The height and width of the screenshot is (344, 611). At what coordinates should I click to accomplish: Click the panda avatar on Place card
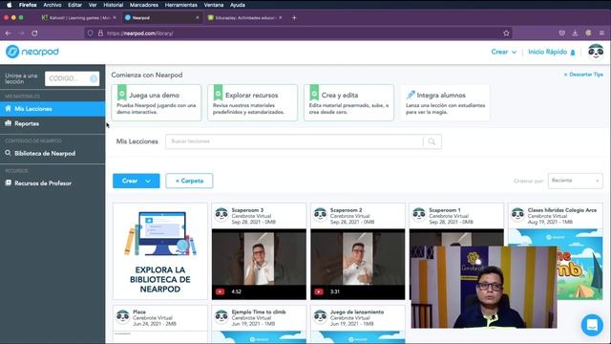point(122,316)
